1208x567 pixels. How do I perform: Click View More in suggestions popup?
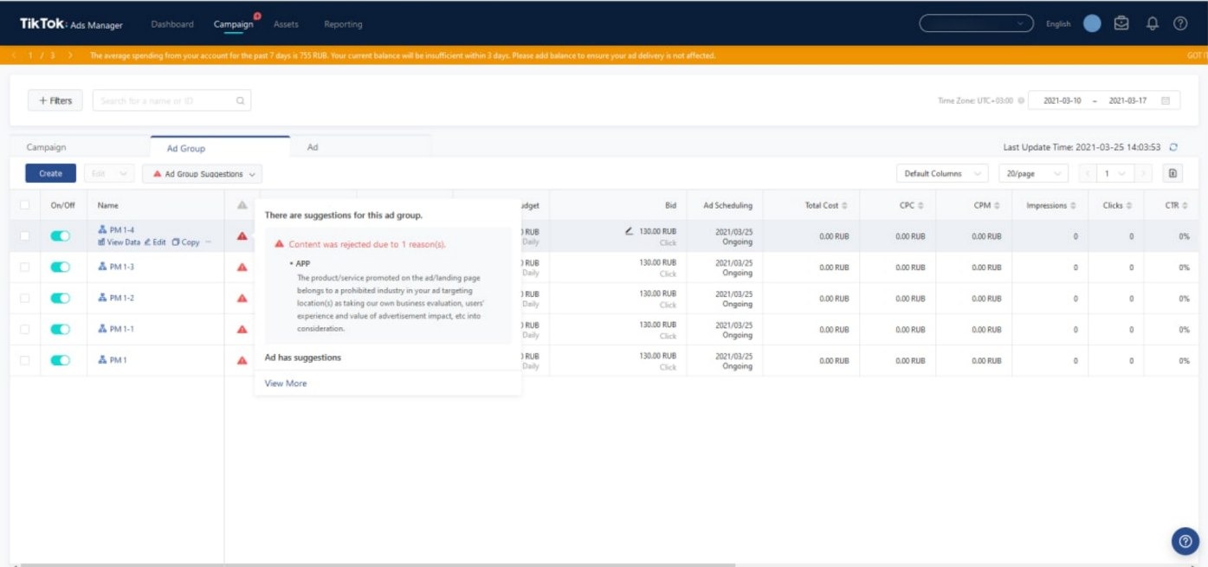286,383
